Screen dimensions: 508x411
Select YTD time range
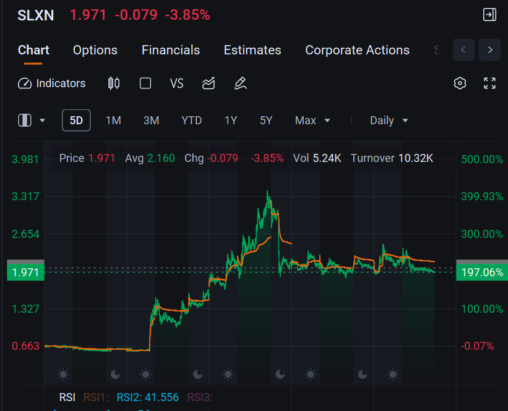pyautogui.click(x=191, y=121)
